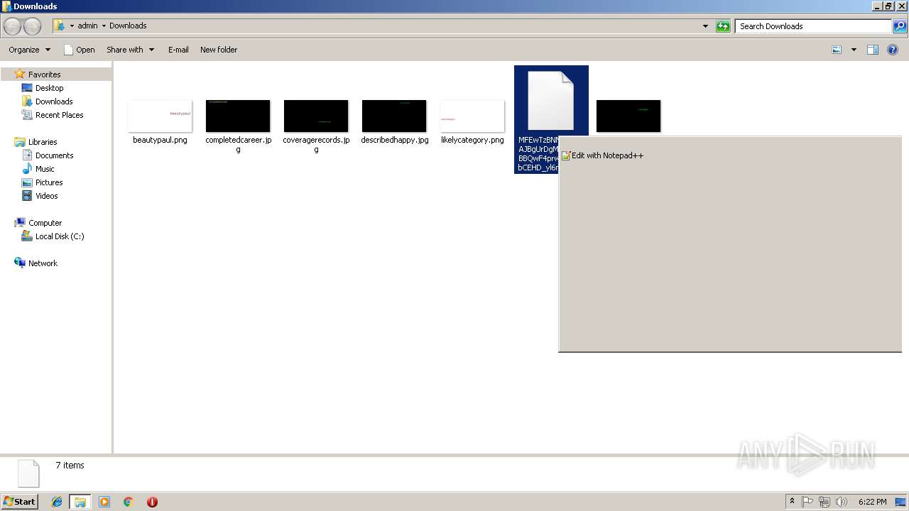Select Libraries in navigation pane

tap(43, 142)
